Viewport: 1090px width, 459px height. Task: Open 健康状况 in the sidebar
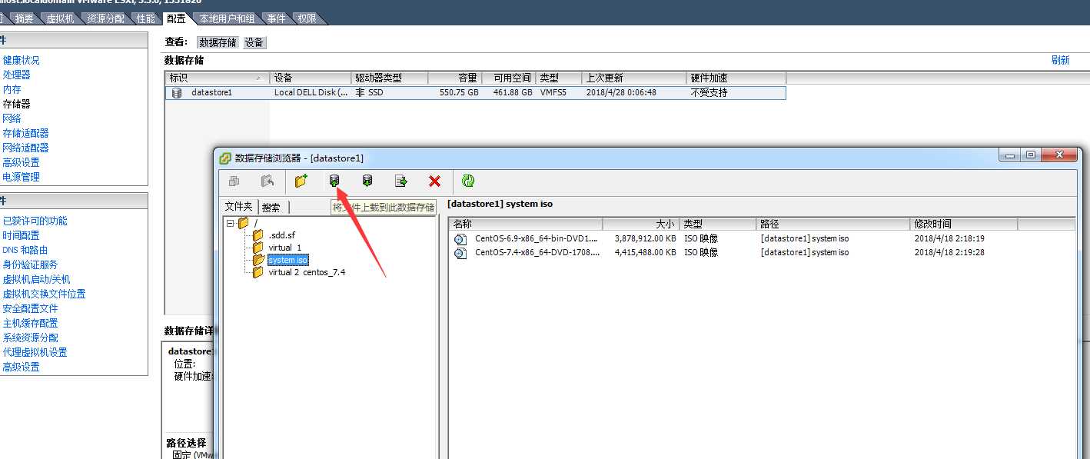click(x=21, y=60)
